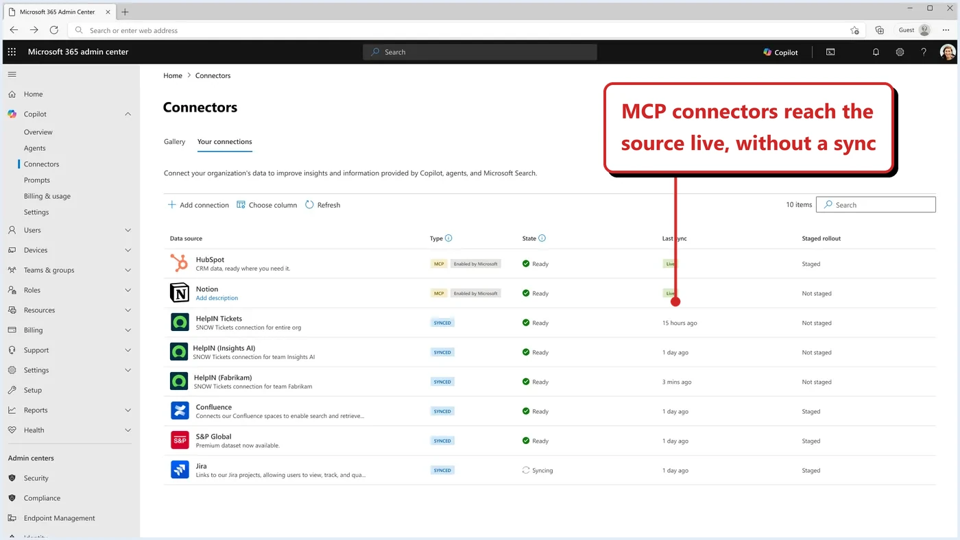Open the notifications bell

tap(876, 52)
